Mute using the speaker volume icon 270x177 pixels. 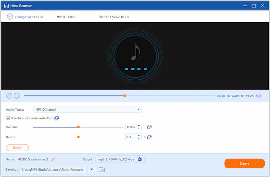(259, 96)
